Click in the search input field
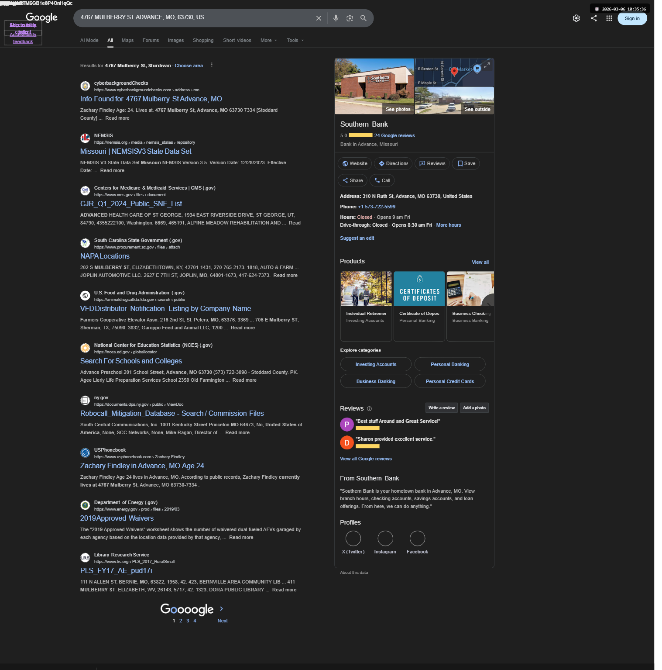The height and width of the screenshot is (670, 662). pos(194,18)
